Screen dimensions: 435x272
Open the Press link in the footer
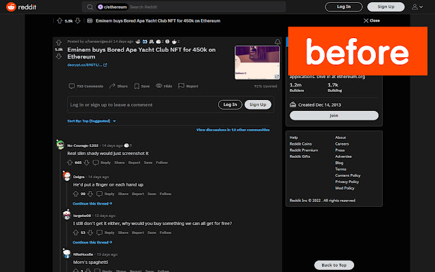[340, 150]
